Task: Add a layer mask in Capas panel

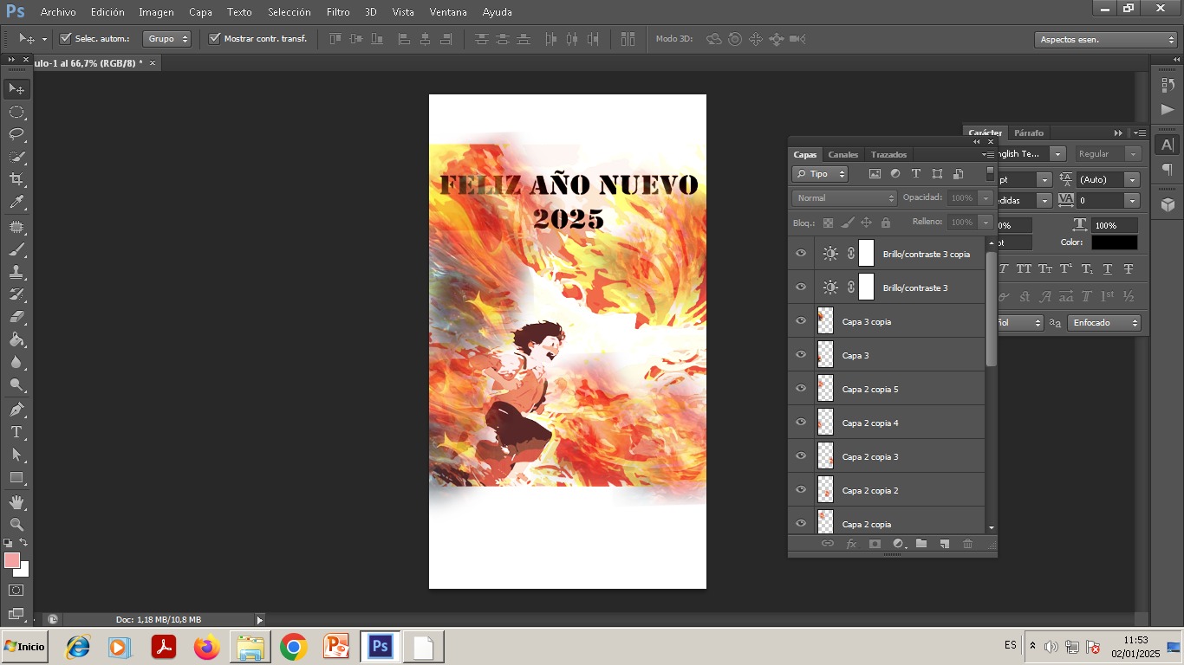Action: pyautogui.click(x=875, y=544)
